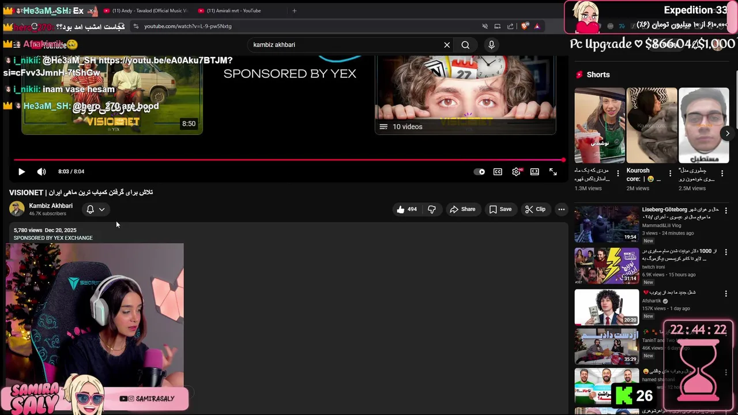Open the 35:29 video thumbnail

click(607, 348)
